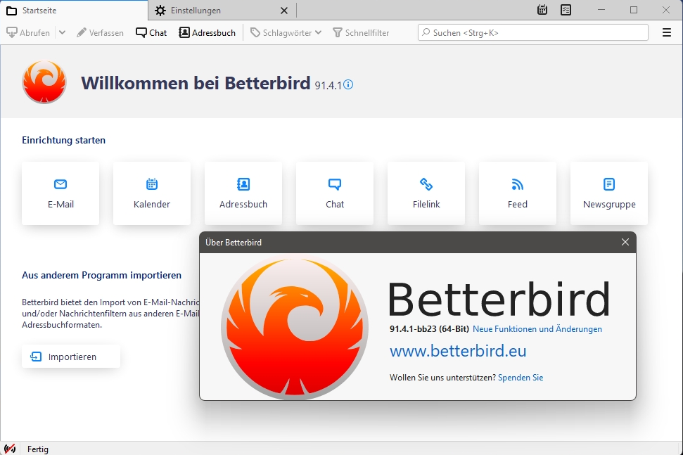Set up a Kalender card

click(x=152, y=193)
